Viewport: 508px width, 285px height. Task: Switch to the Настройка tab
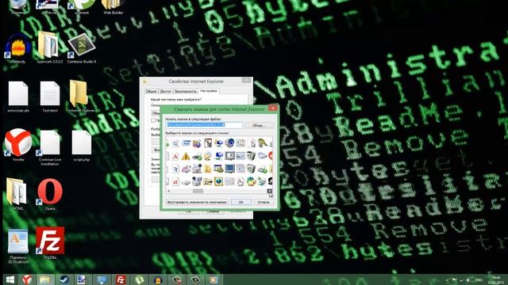[208, 91]
